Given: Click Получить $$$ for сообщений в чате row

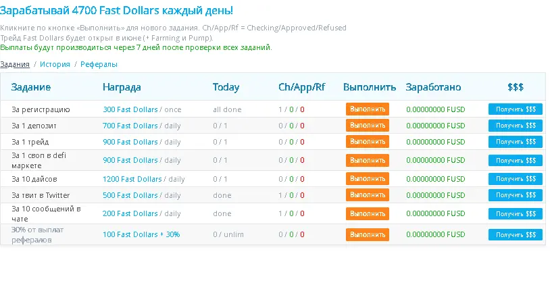Looking at the screenshot, I should coord(516,213).
